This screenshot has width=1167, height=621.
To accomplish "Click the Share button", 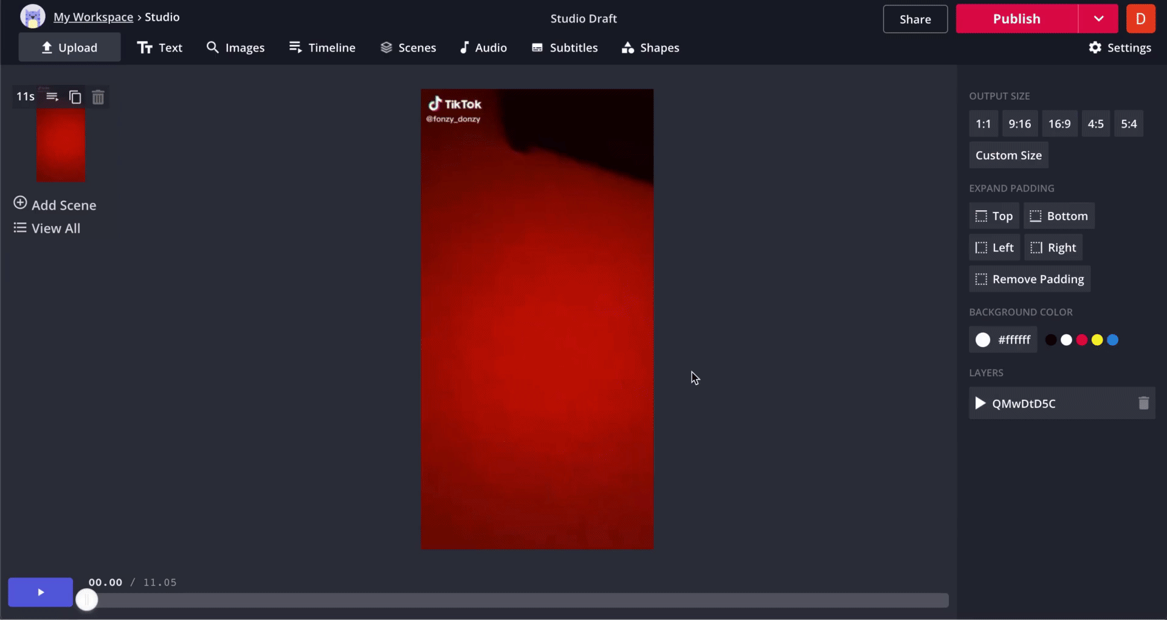I will pyautogui.click(x=915, y=19).
